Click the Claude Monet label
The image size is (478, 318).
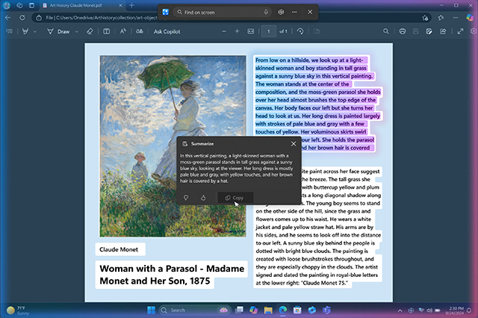point(119,249)
